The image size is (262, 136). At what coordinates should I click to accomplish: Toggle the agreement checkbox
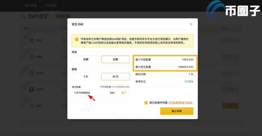[146, 103]
